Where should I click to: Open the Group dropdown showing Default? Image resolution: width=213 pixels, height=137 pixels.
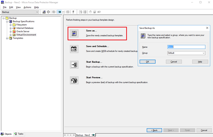tap(204, 53)
